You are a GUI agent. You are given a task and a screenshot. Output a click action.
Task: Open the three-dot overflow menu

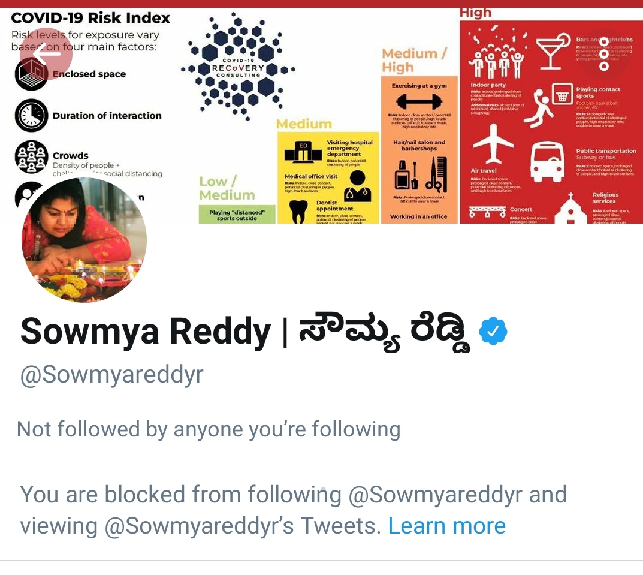click(603, 54)
